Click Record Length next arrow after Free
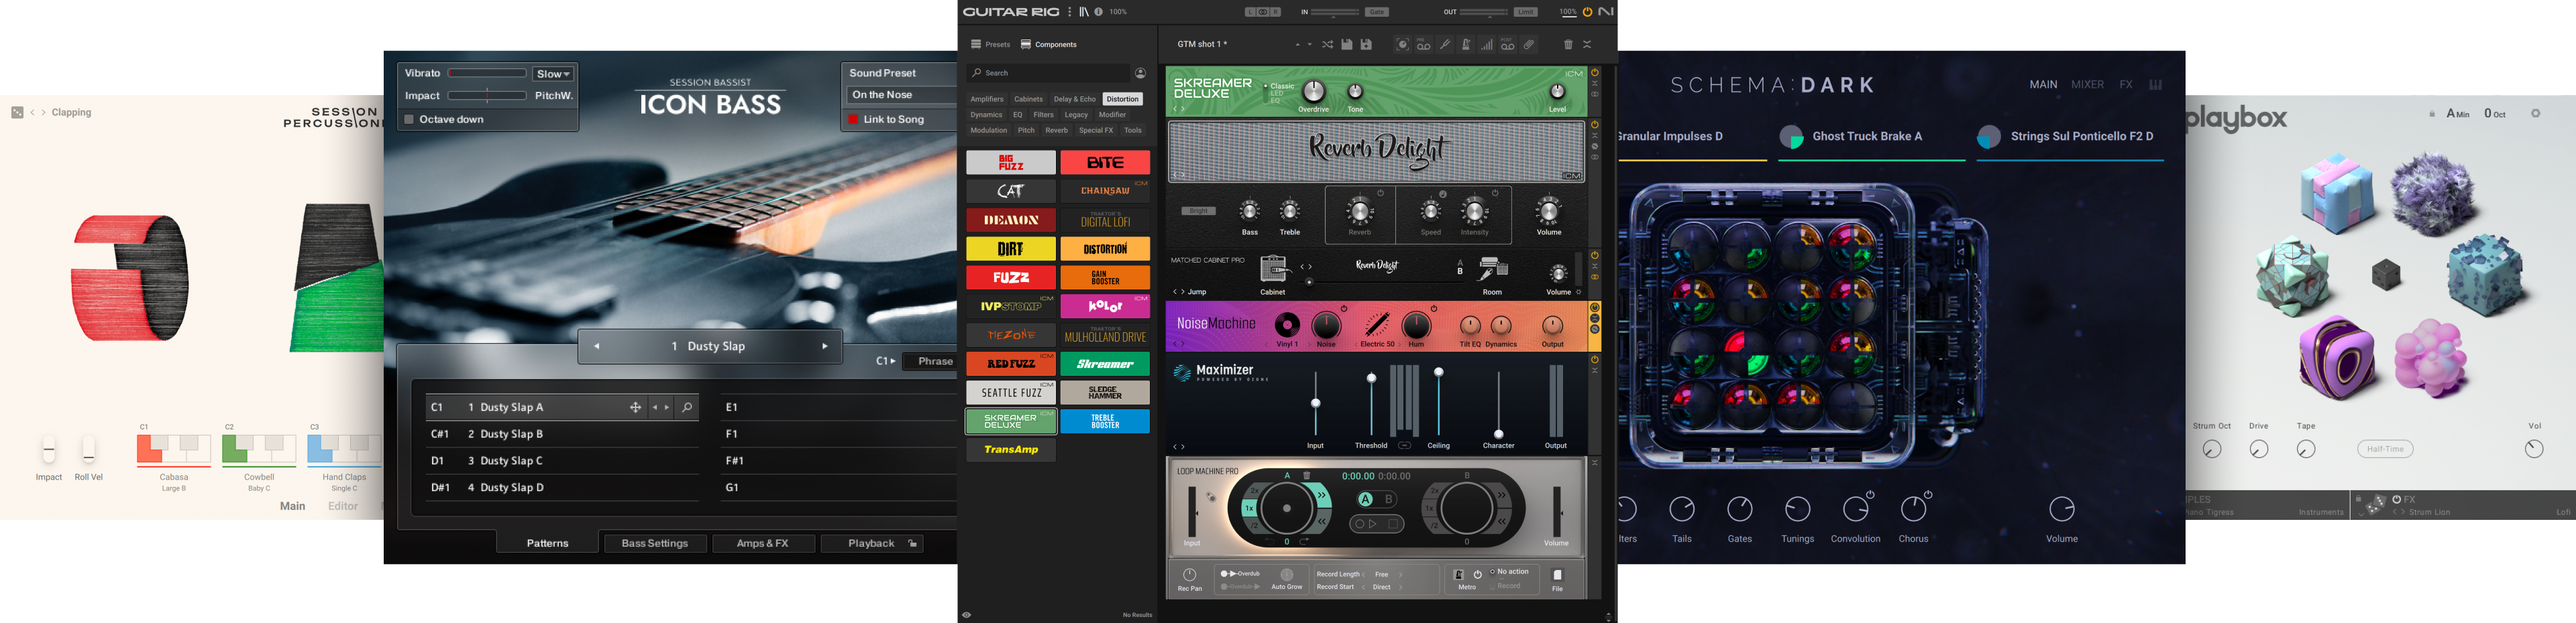This screenshot has width=2576, height=623. point(1401,575)
